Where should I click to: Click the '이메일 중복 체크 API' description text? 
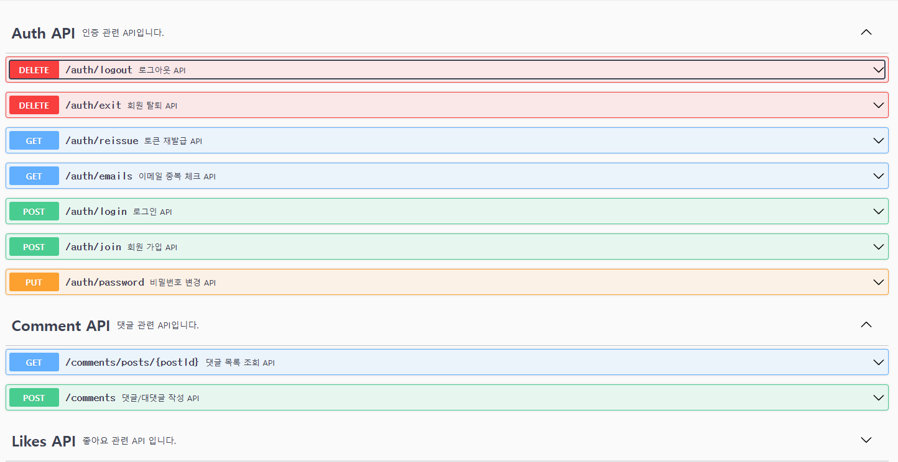[x=177, y=177]
